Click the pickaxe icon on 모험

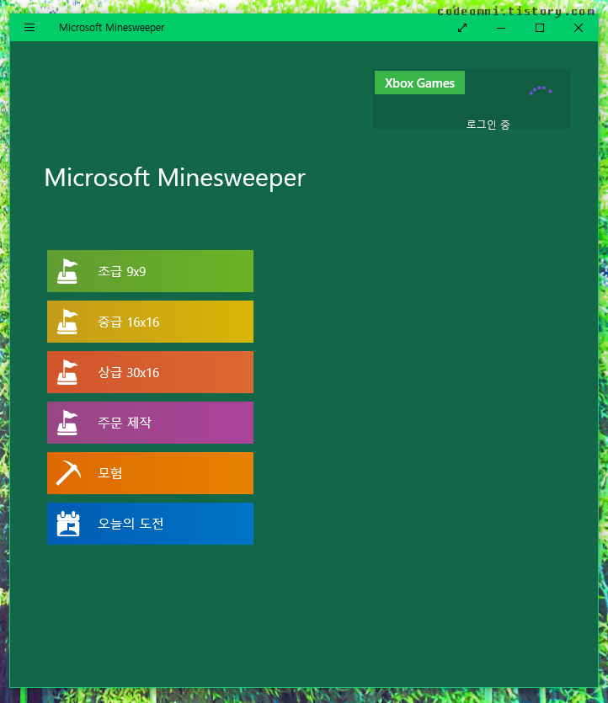tap(68, 473)
